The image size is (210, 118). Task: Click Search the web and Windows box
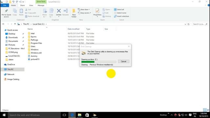point(34,115)
